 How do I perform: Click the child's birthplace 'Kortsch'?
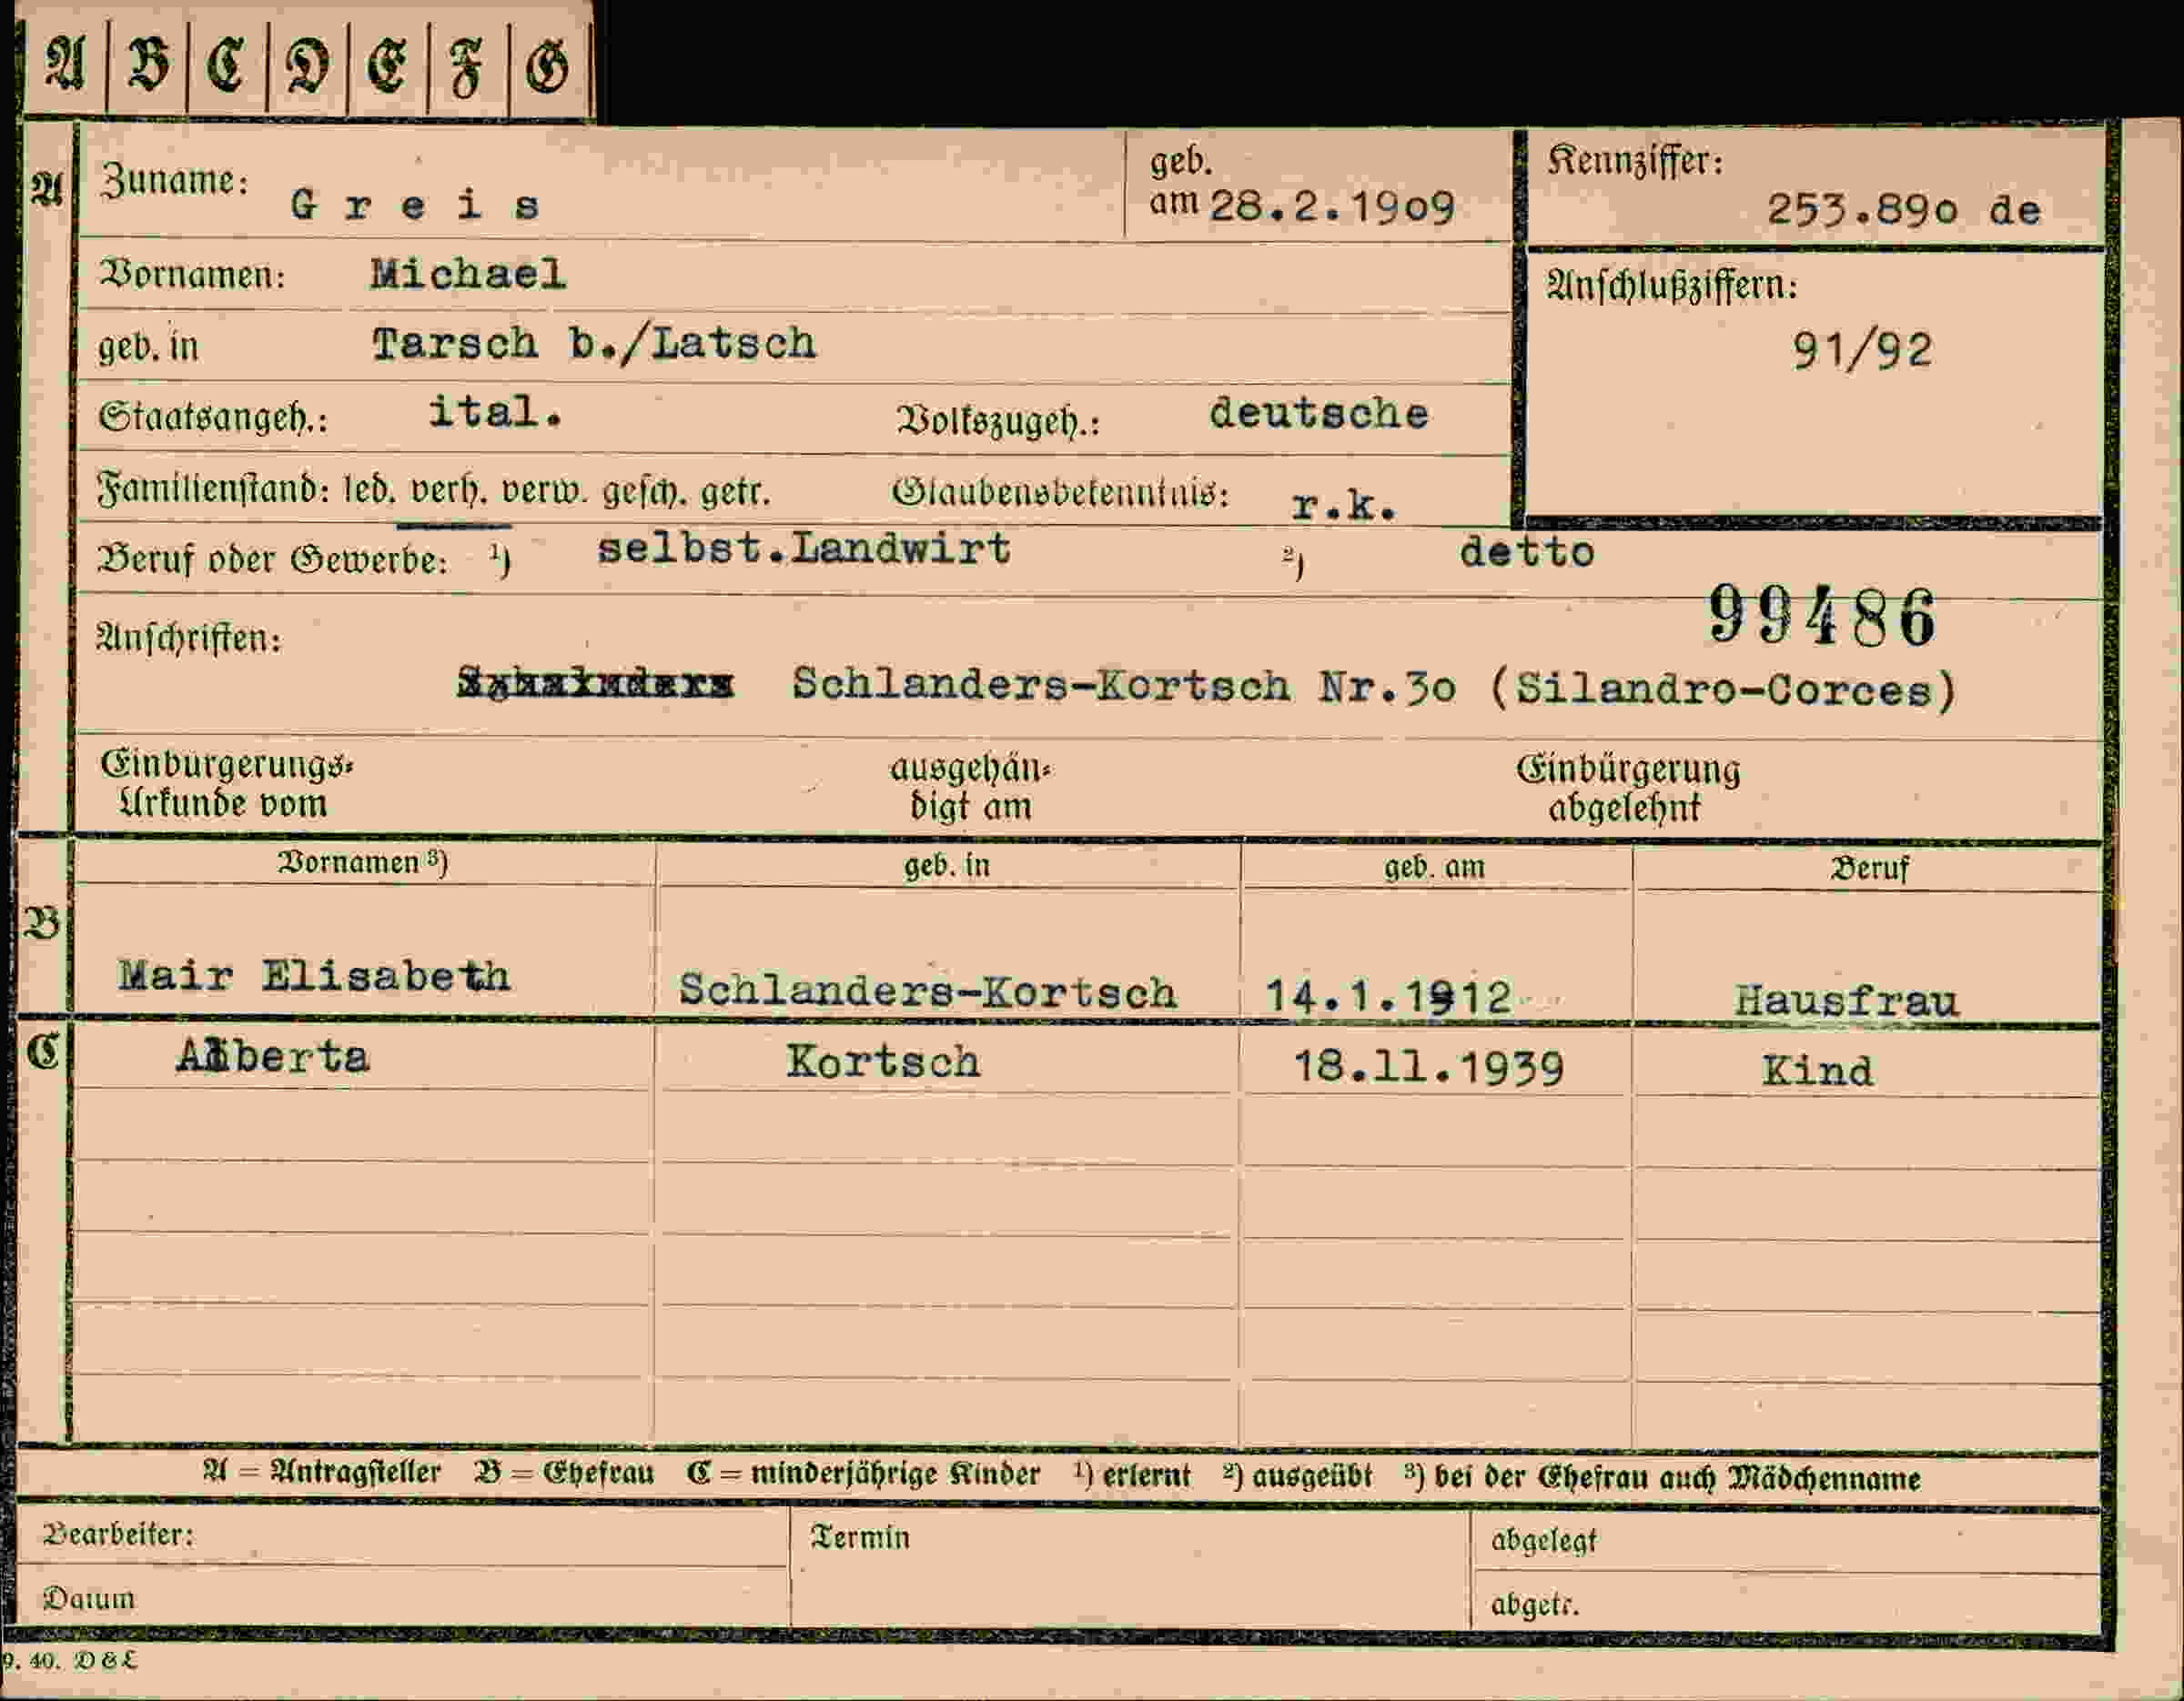point(883,1061)
